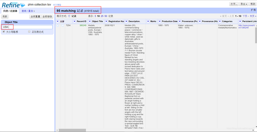The width and height of the screenshot is (257, 132).
Task: Open Production Date column dropdown
Action: (x=160, y=21)
